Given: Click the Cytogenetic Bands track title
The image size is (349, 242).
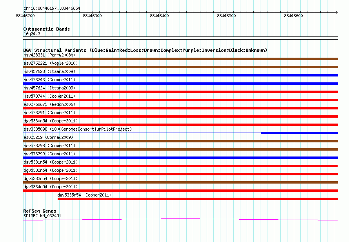Looking at the screenshot, I should click(47, 29).
